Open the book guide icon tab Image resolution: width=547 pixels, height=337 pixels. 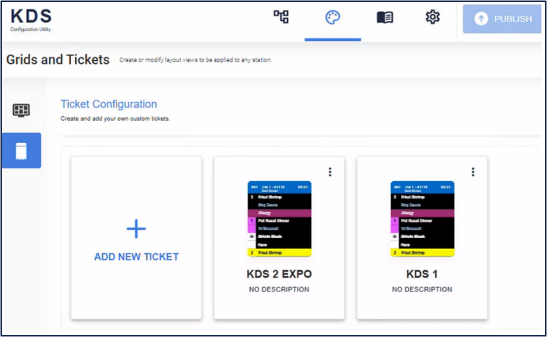tap(385, 17)
